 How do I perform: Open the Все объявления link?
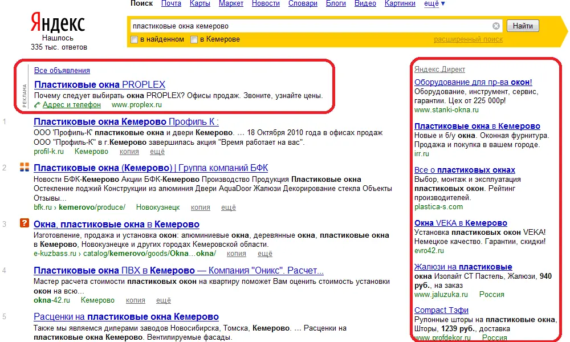(62, 71)
